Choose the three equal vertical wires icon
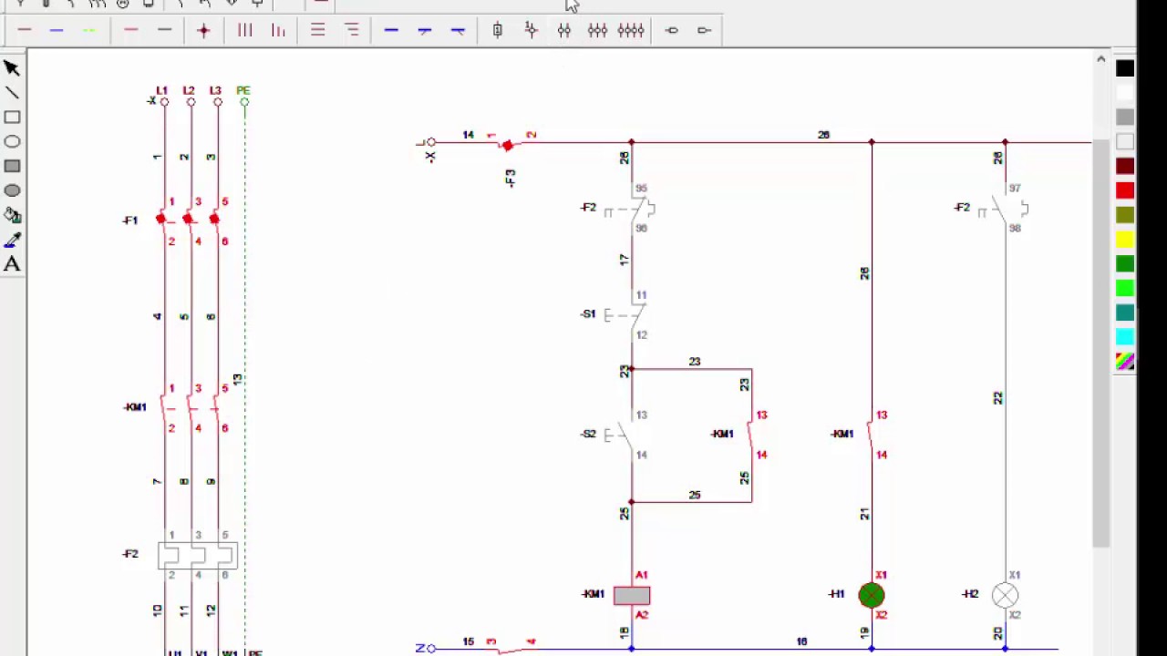Image resolution: width=1167 pixels, height=656 pixels. point(244,30)
